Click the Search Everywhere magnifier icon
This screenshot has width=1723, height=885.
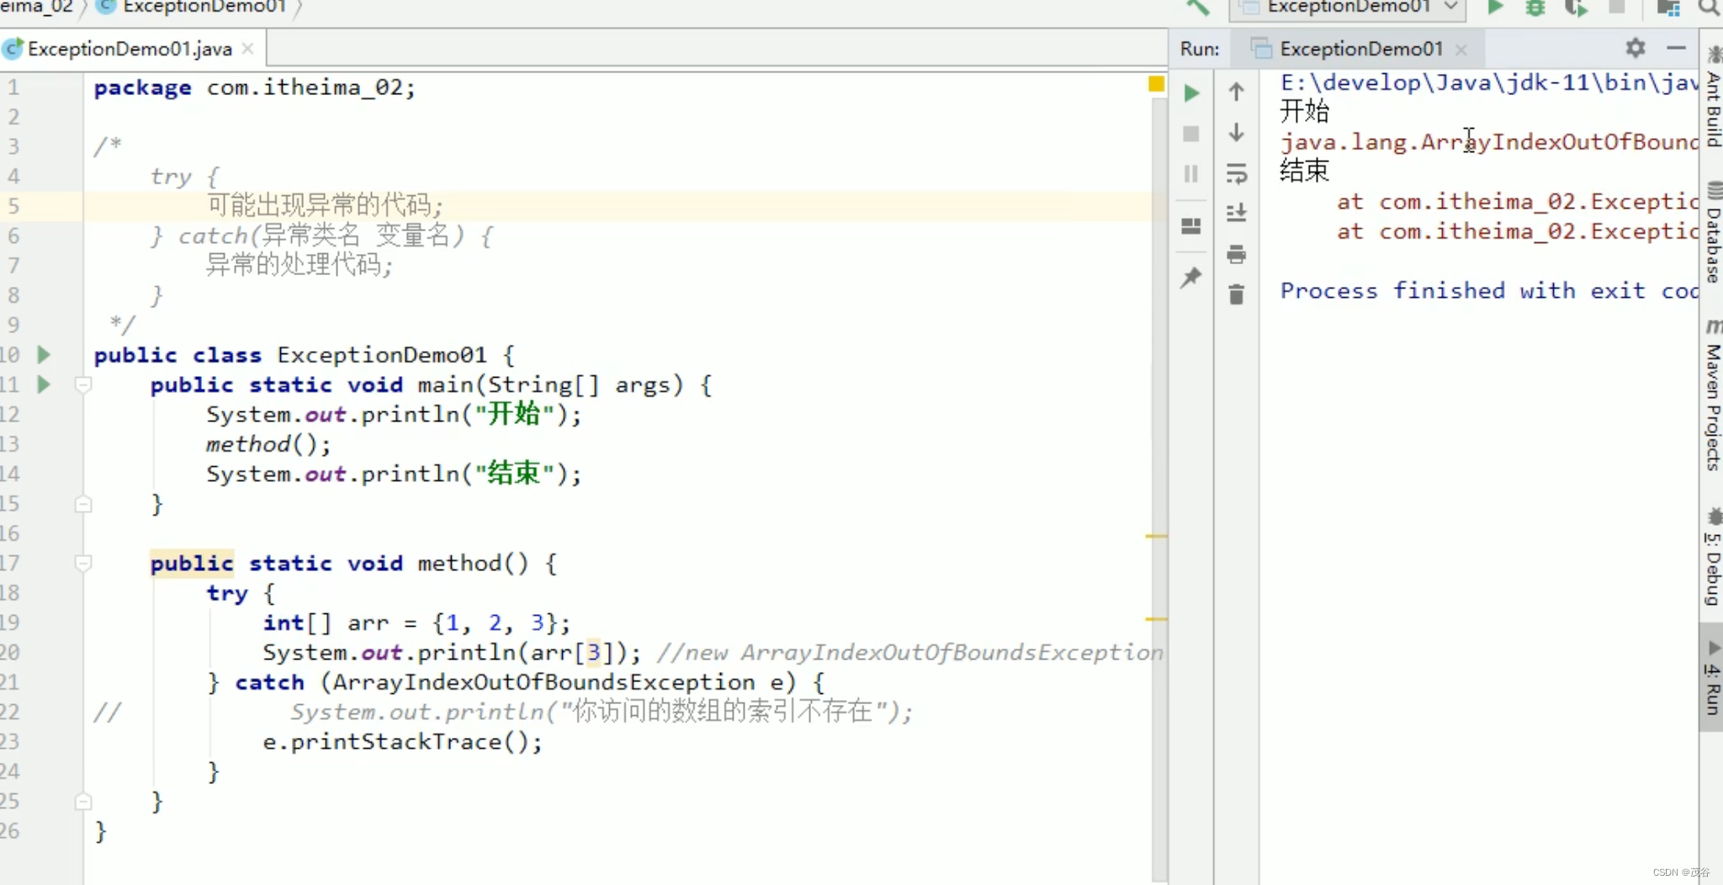[x=1709, y=8]
